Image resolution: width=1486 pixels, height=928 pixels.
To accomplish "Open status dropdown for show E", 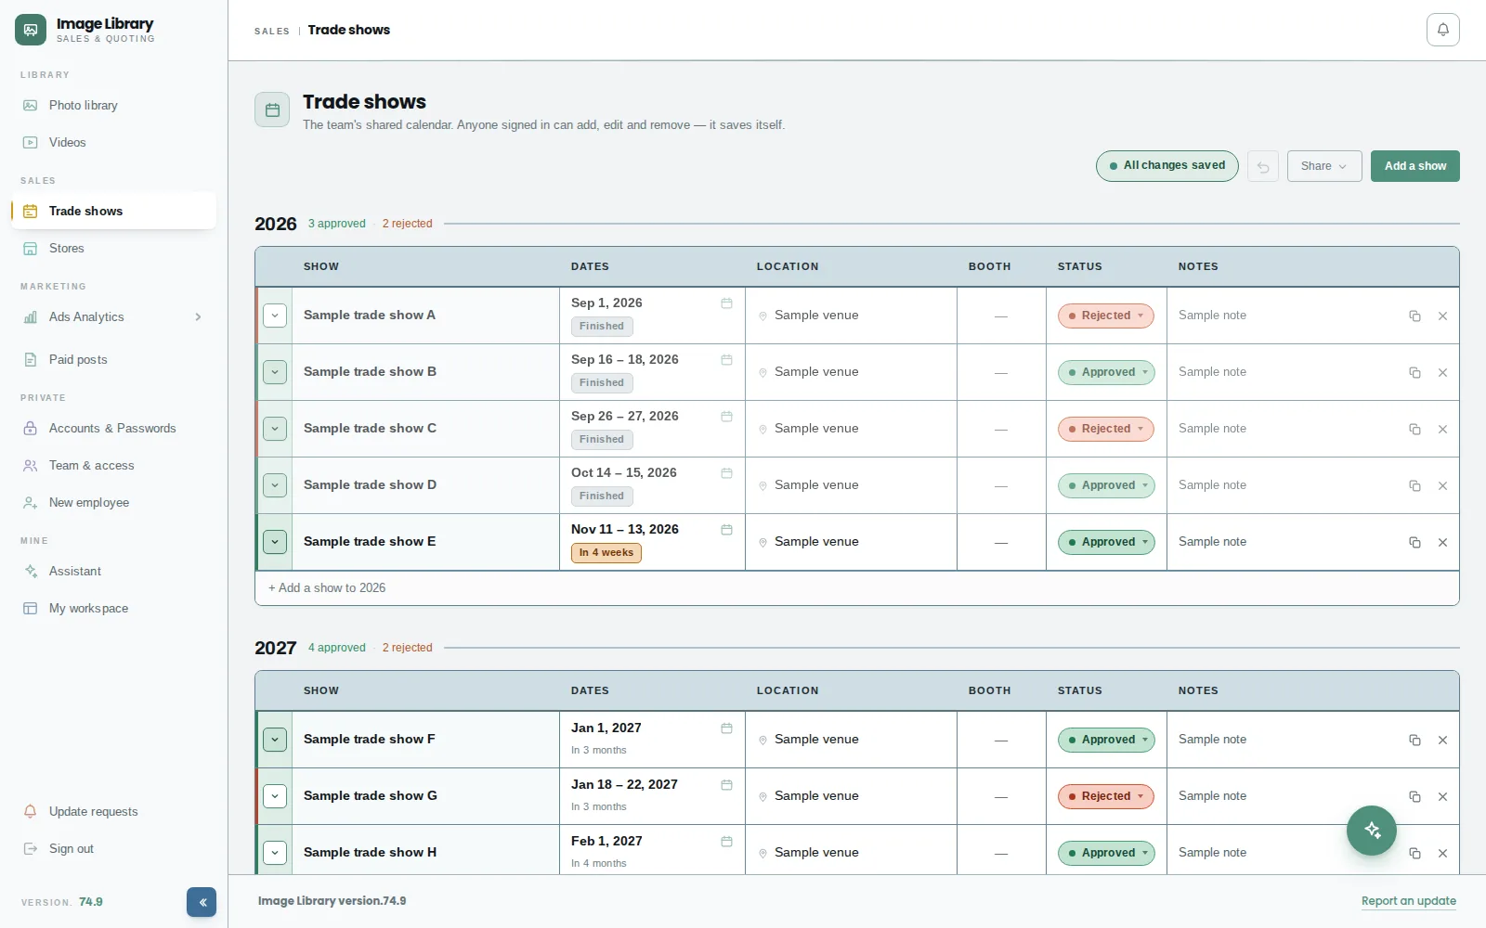I will [1106, 542].
